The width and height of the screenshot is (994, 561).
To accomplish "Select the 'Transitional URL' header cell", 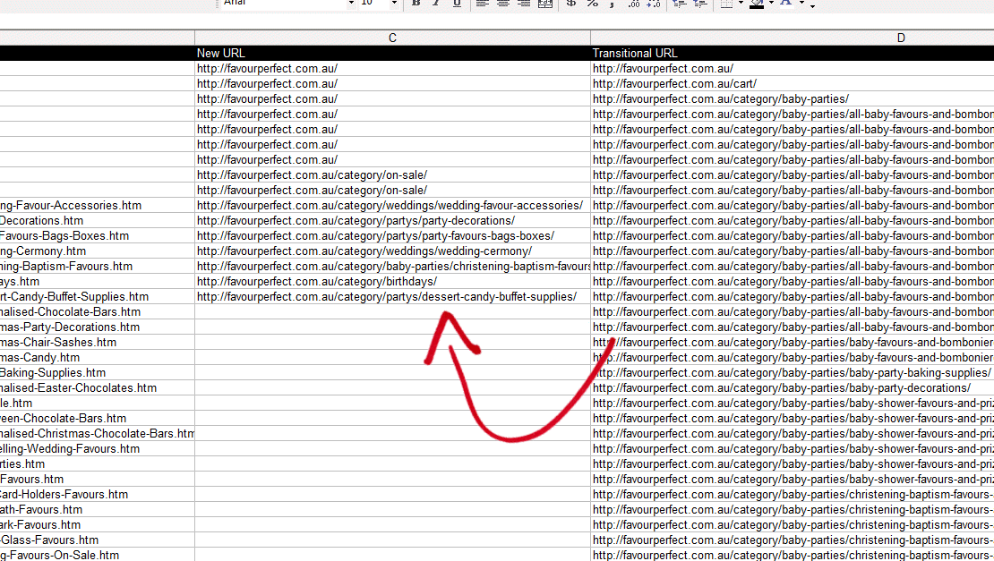I will coord(793,53).
